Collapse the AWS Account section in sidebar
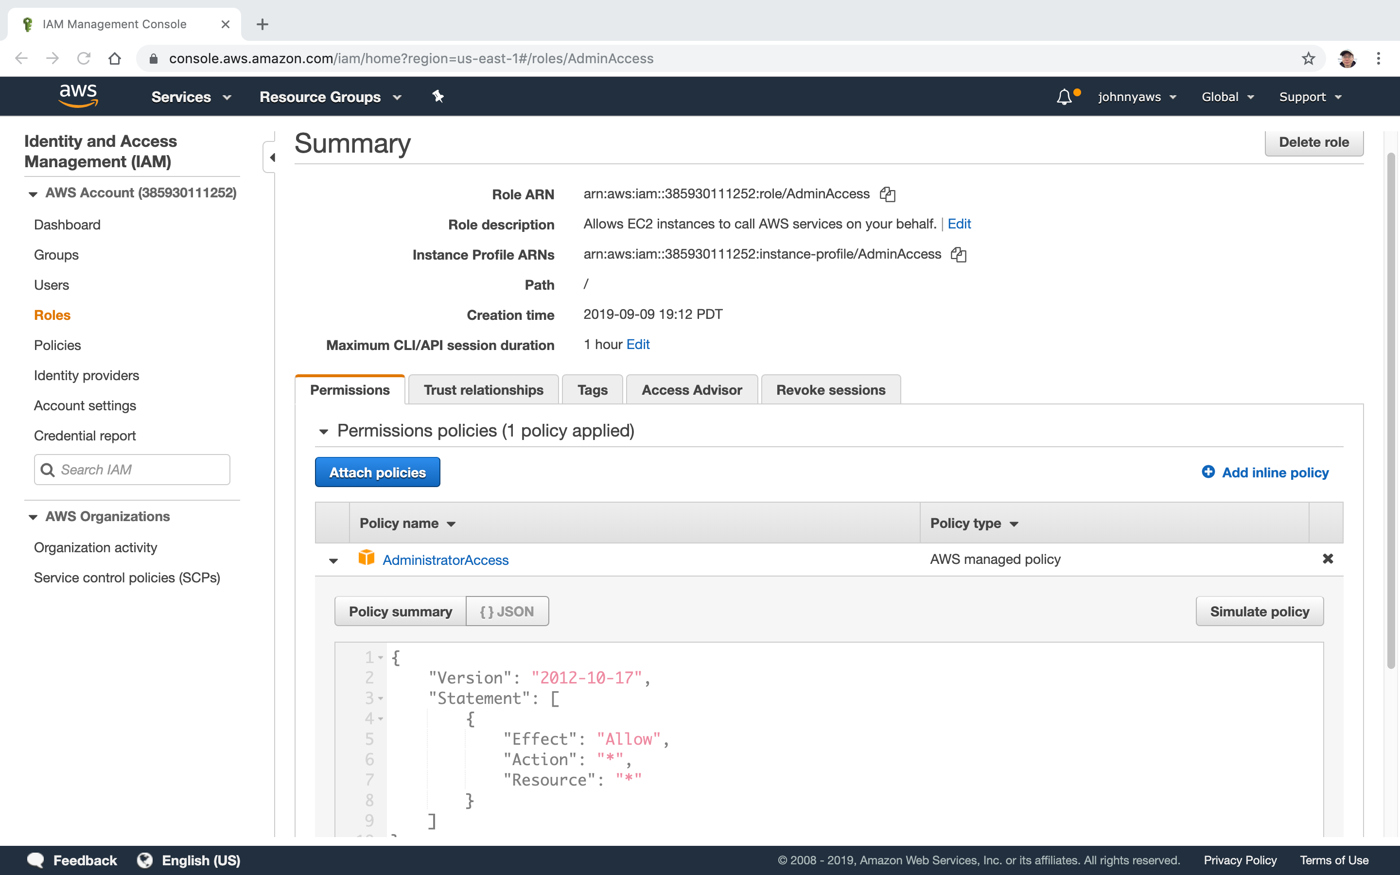 click(33, 194)
